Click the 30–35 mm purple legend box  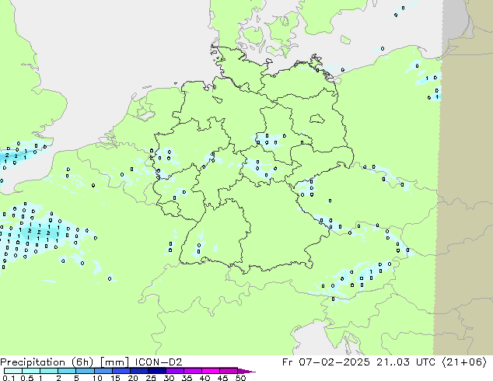tap(174, 371)
